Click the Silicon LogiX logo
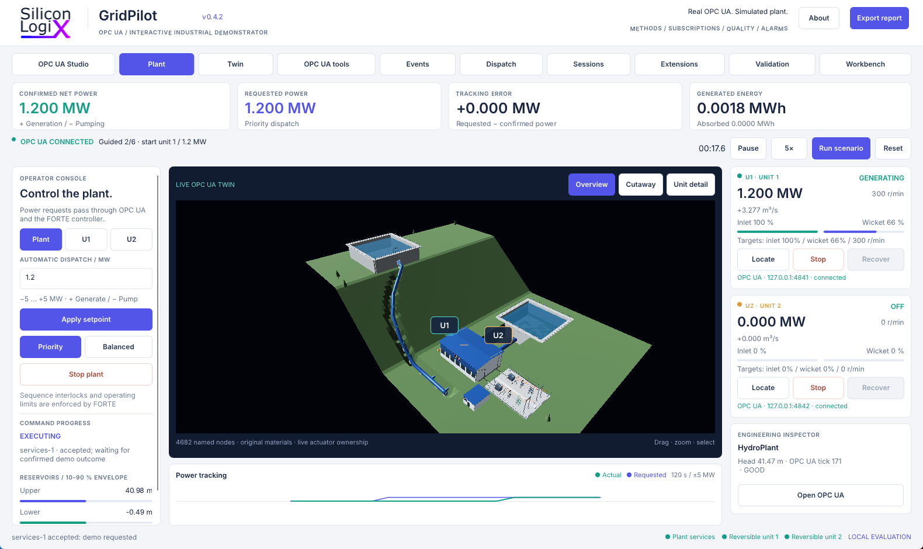This screenshot has height=549, width=923. [46, 23]
